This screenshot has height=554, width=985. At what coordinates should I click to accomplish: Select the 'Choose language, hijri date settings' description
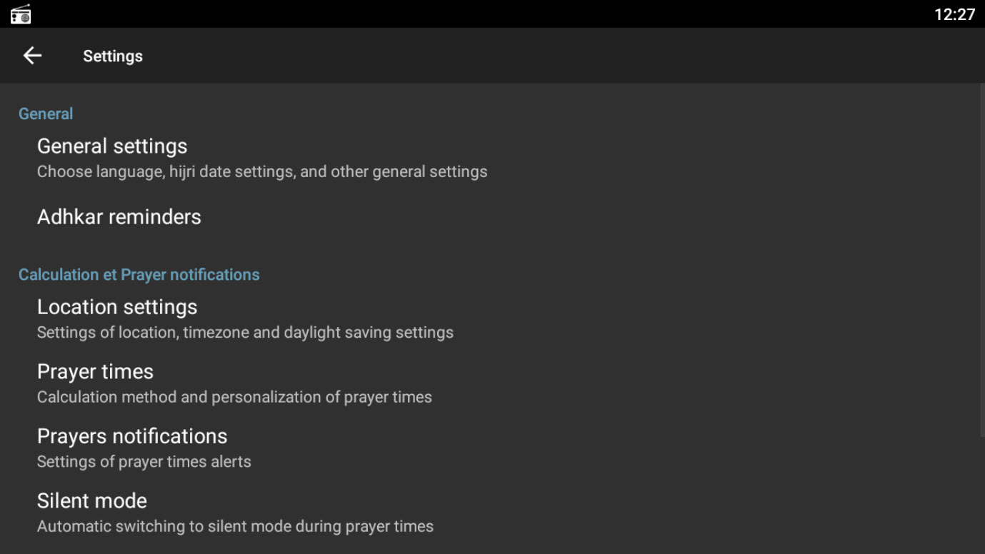(262, 172)
